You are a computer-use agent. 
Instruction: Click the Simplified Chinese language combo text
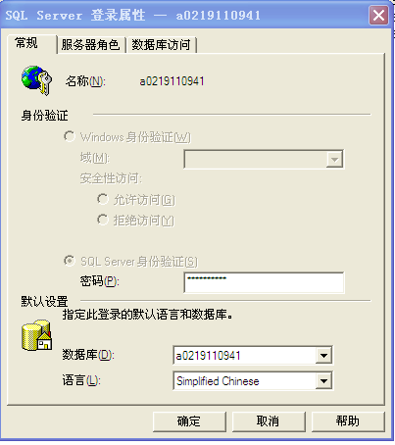(x=218, y=381)
